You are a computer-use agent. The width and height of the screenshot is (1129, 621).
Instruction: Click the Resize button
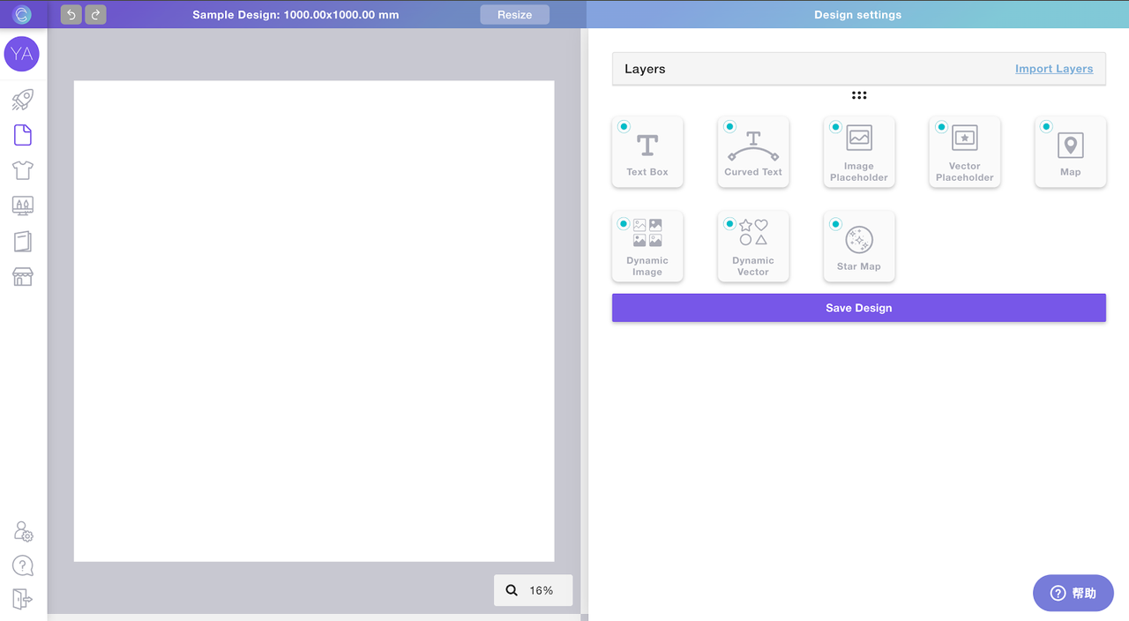click(x=514, y=14)
